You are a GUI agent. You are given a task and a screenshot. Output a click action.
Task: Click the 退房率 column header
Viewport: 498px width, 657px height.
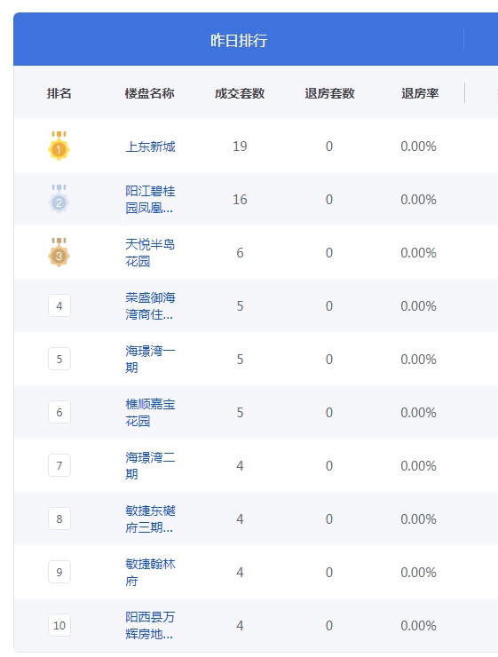pyautogui.click(x=420, y=93)
